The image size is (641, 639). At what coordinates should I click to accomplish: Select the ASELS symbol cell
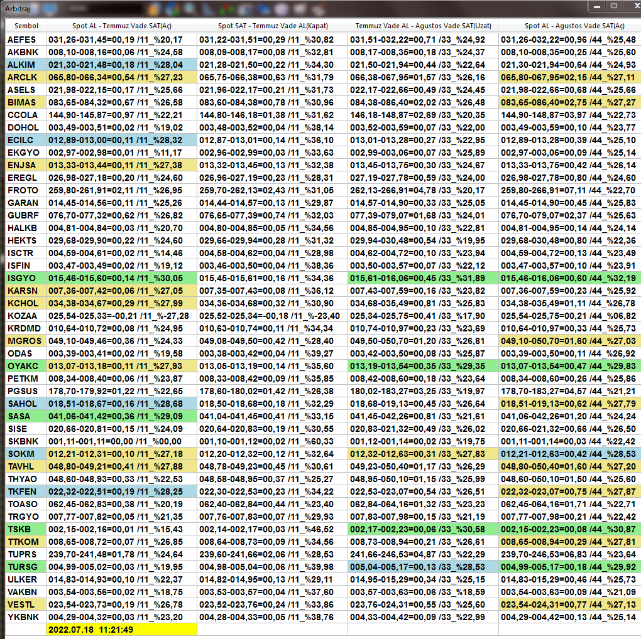pyautogui.click(x=26, y=90)
